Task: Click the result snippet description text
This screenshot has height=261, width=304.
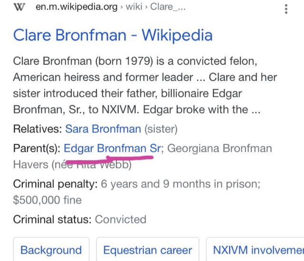Action: click(x=145, y=85)
